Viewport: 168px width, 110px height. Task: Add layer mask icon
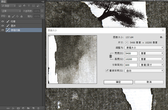(18, 108)
